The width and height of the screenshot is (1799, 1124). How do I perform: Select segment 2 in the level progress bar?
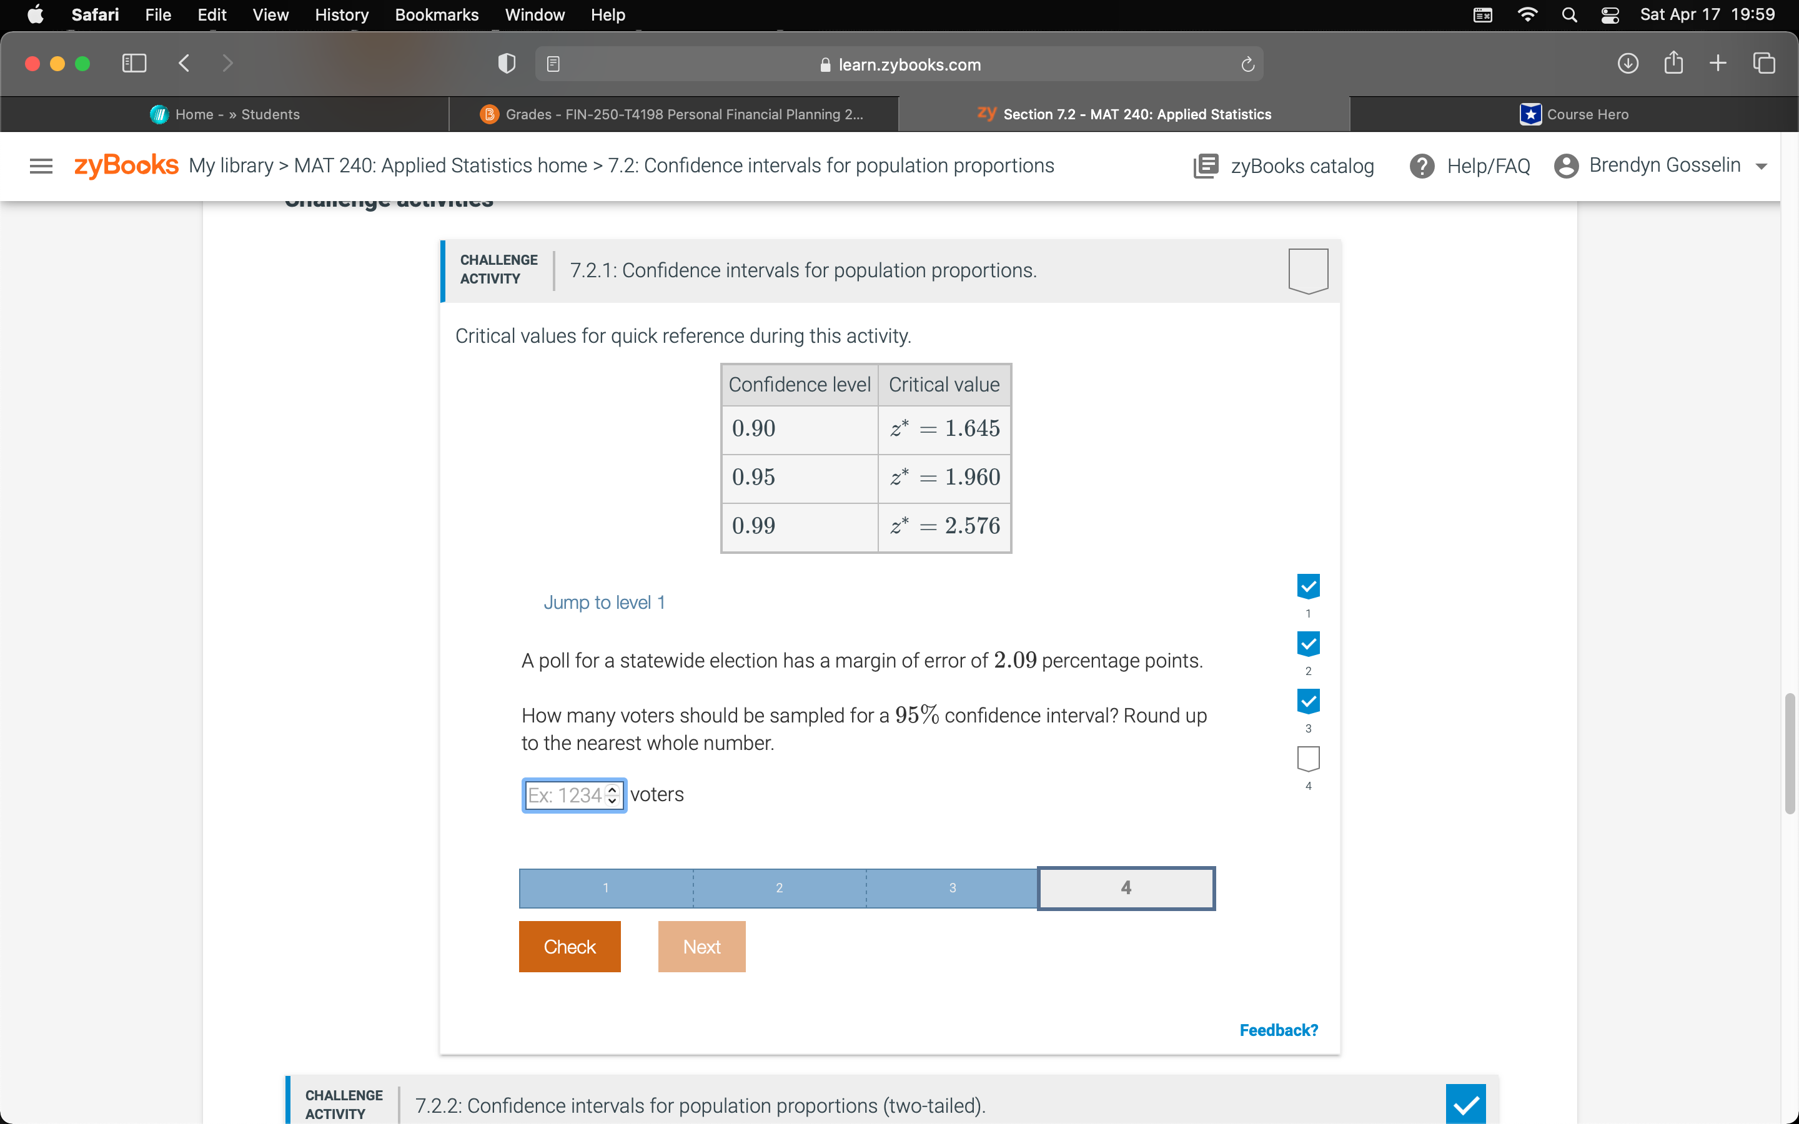coord(779,887)
